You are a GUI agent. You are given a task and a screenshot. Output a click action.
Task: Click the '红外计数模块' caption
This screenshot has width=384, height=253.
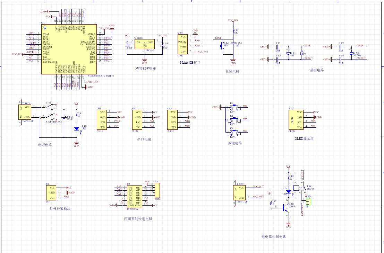[x=60, y=209]
